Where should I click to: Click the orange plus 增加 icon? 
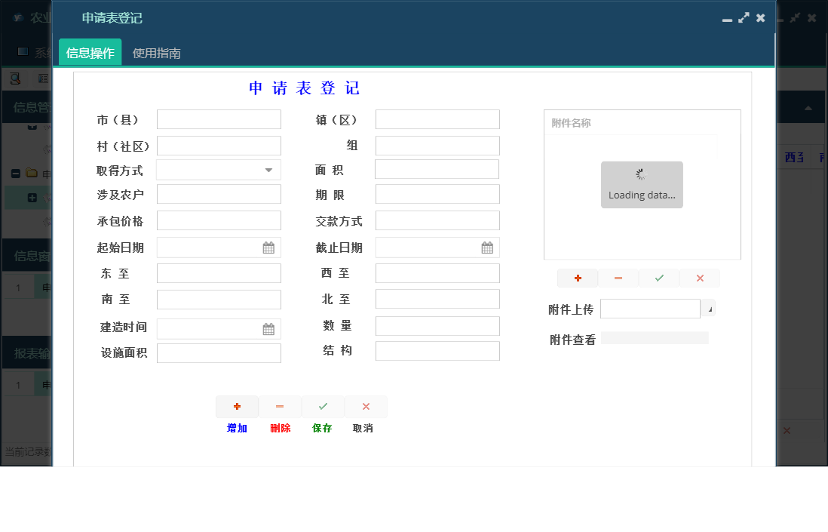click(x=237, y=407)
